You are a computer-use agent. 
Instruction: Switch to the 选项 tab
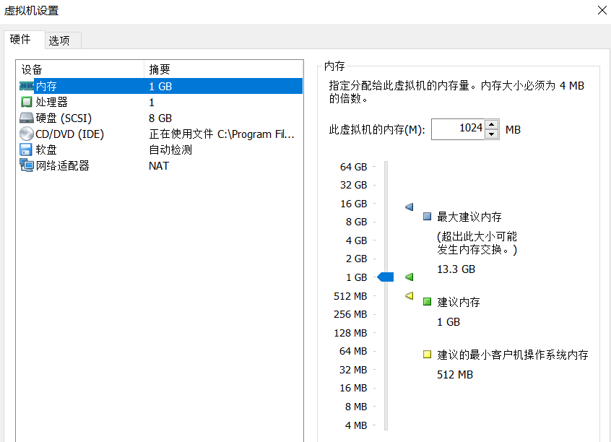pos(59,40)
